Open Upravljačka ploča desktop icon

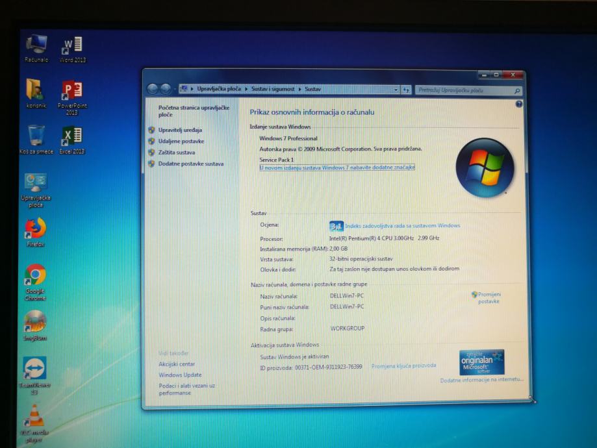(x=36, y=190)
